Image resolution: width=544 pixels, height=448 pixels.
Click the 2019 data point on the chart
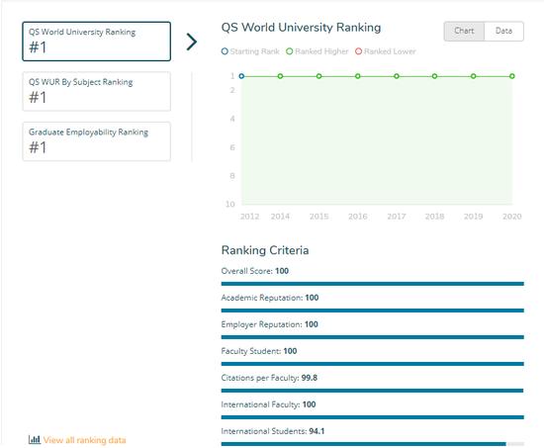click(x=473, y=76)
